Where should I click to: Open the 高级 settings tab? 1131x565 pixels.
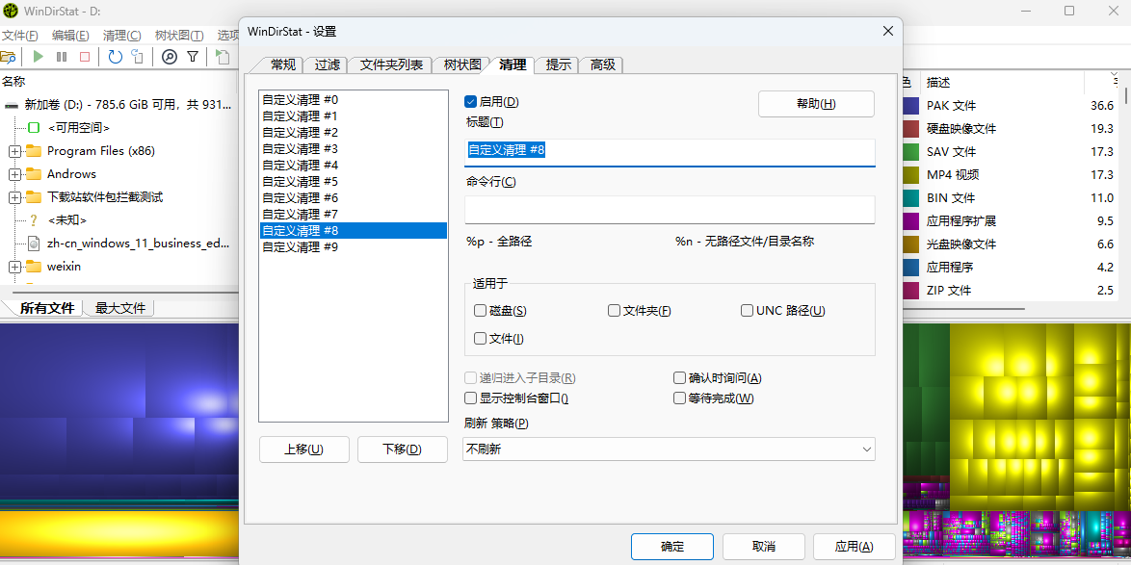603,64
